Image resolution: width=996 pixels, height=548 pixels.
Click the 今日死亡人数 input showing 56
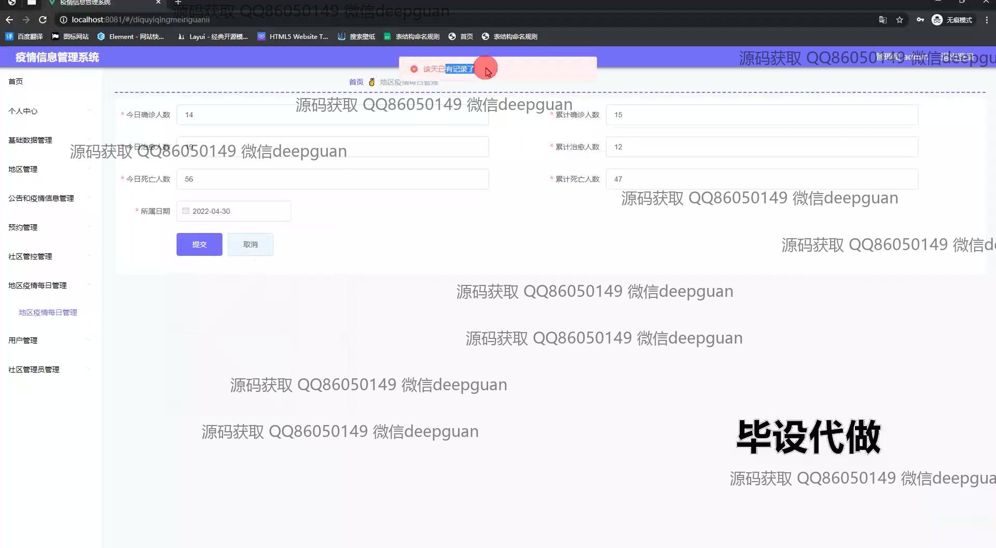tap(333, 179)
